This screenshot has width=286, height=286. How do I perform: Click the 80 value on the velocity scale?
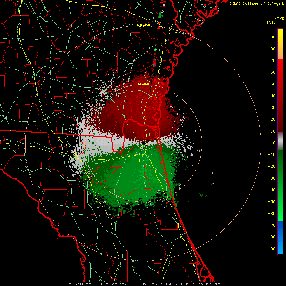[x=273, y=49]
